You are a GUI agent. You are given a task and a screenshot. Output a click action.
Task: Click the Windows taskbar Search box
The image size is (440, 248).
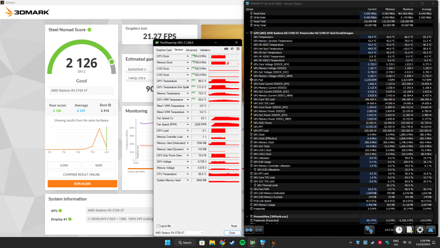click(x=185, y=242)
